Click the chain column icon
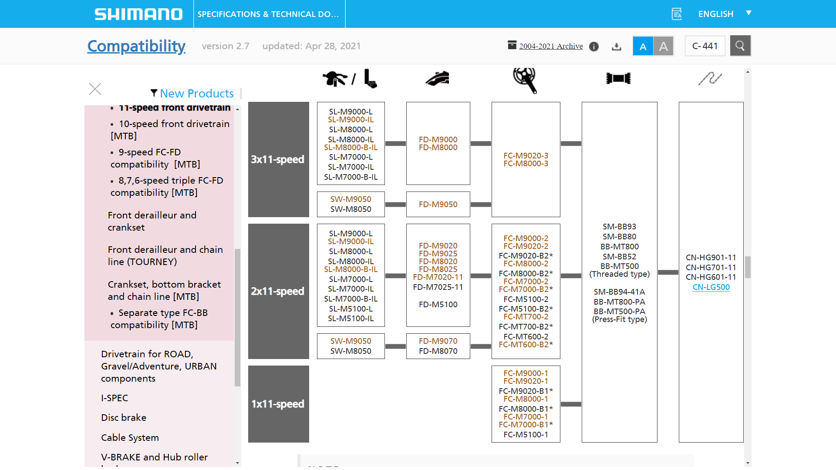The width and height of the screenshot is (836, 470). pyautogui.click(x=710, y=78)
